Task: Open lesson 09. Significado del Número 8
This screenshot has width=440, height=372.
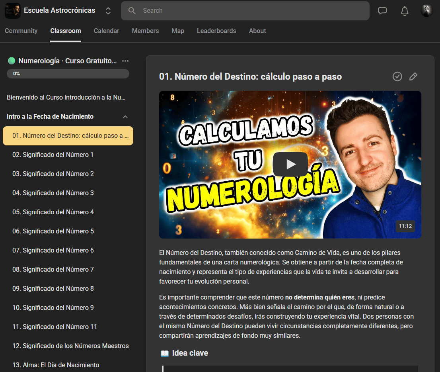Action: coord(53,288)
